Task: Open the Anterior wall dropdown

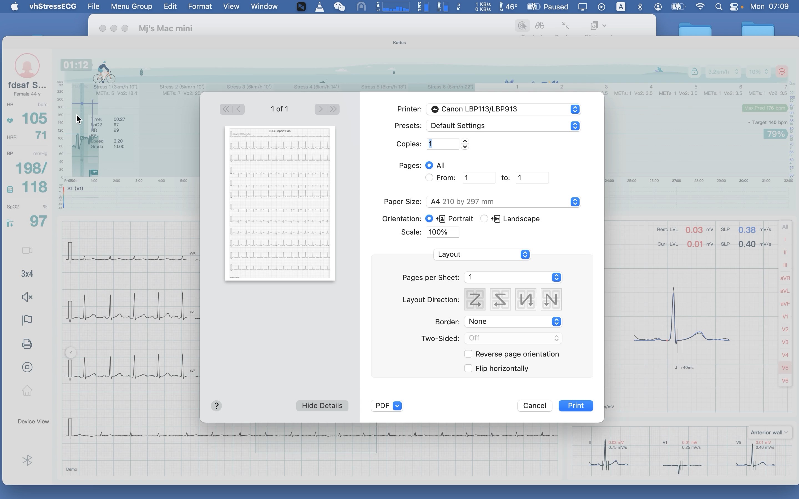Action: tap(769, 432)
